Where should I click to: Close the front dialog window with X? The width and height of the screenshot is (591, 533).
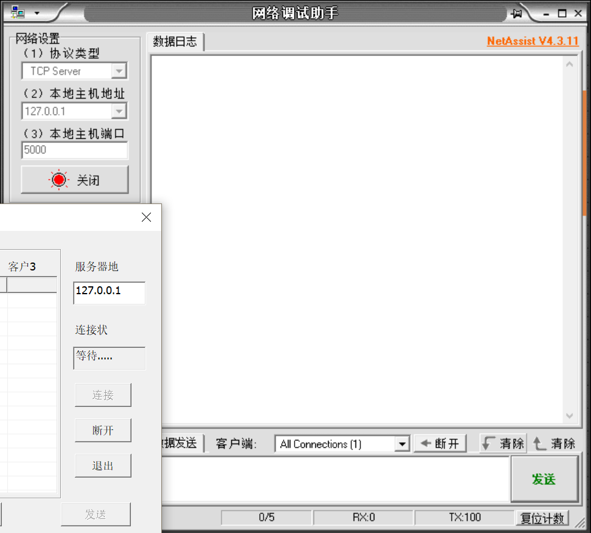146,217
